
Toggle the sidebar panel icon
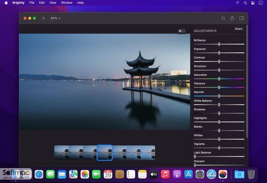pyautogui.click(x=242, y=18)
